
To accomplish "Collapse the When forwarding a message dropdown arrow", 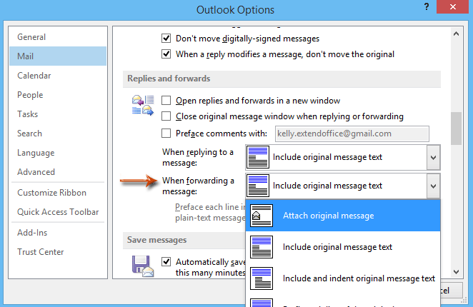I will [432, 186].
